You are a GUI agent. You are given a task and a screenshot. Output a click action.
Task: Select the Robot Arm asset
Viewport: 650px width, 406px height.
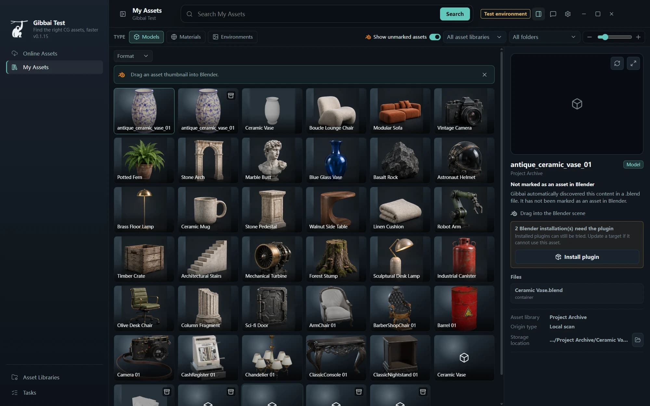(464, 209)
